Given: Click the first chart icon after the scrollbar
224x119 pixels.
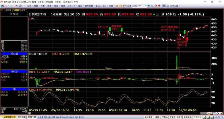Looking at the screenshot, I should (x=209, y=113).
